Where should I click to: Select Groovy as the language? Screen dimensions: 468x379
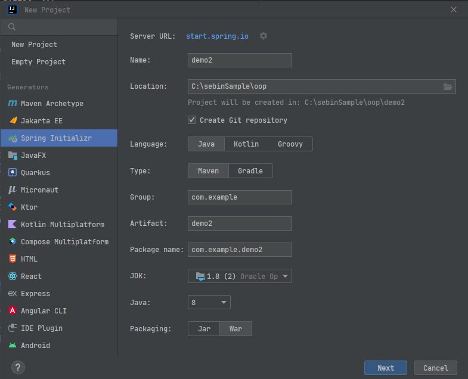(290, 144)
